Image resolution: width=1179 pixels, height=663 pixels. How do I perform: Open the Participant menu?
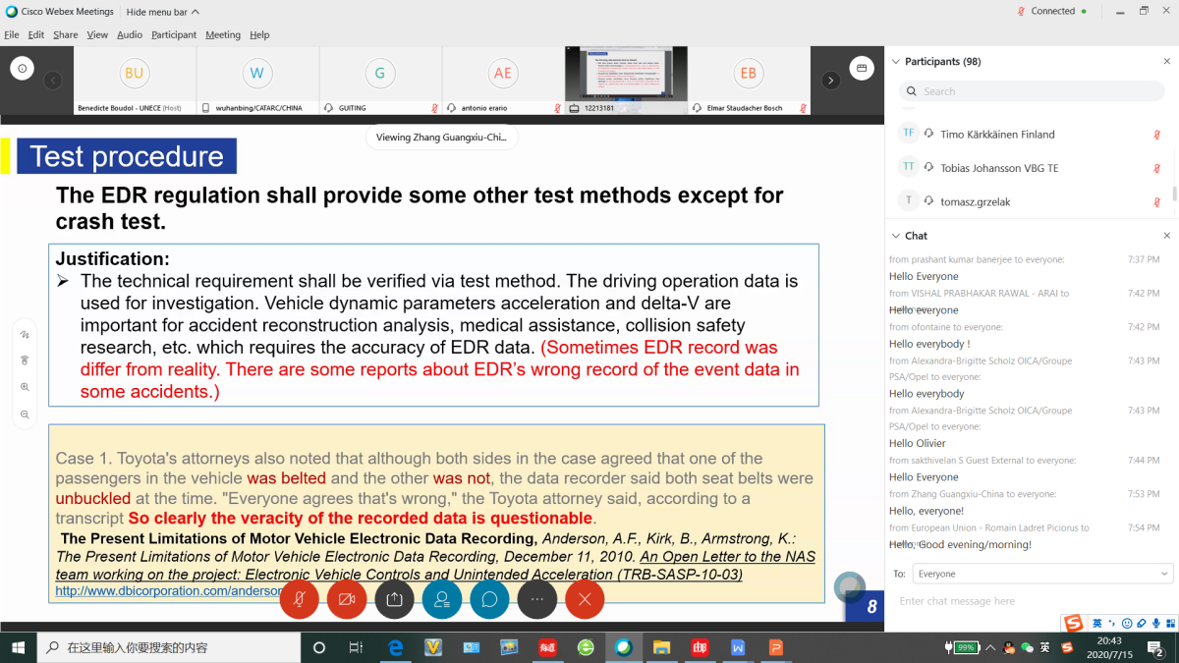(174, 34)
